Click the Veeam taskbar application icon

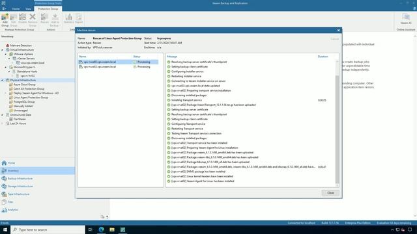tap(122, 229)
